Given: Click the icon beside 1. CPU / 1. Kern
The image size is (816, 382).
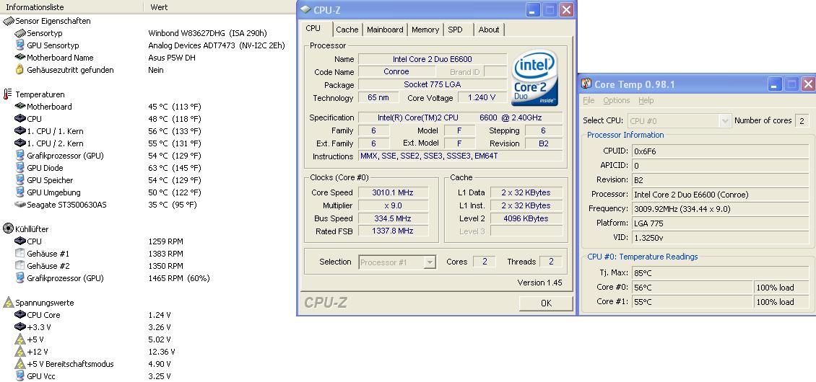Looking at the screenshot, I should (x=20, y=131).
